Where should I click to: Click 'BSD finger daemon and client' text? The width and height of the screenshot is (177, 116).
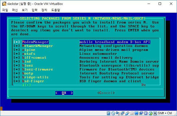(110, 81)
